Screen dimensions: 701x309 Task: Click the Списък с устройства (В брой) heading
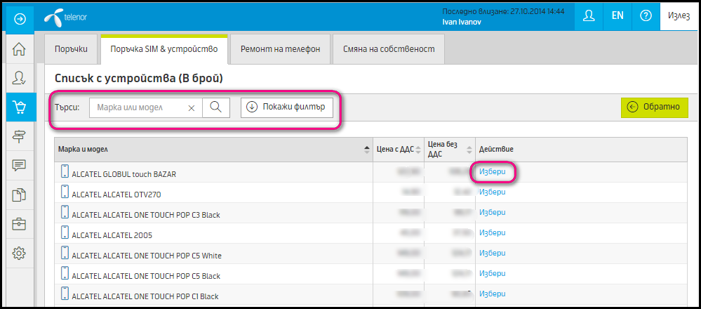(139, 79)
